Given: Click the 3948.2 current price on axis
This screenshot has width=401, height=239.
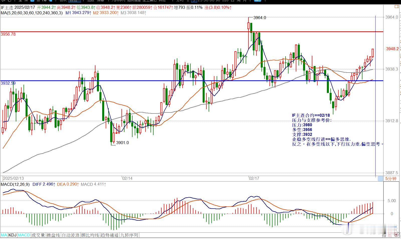Looking at the screenshot, I should [x=392, y=49].
